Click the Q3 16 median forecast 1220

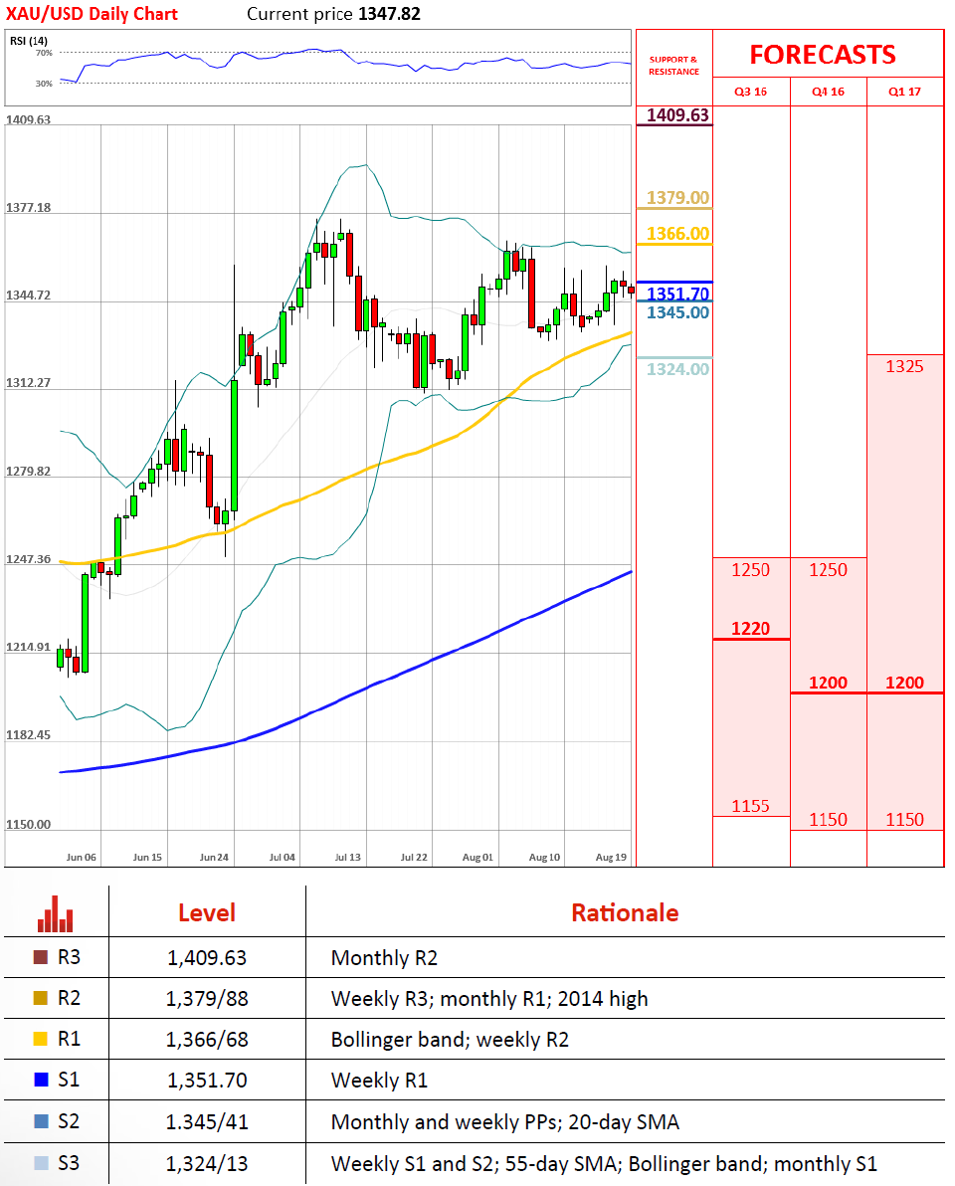click(x=750, y=629)
